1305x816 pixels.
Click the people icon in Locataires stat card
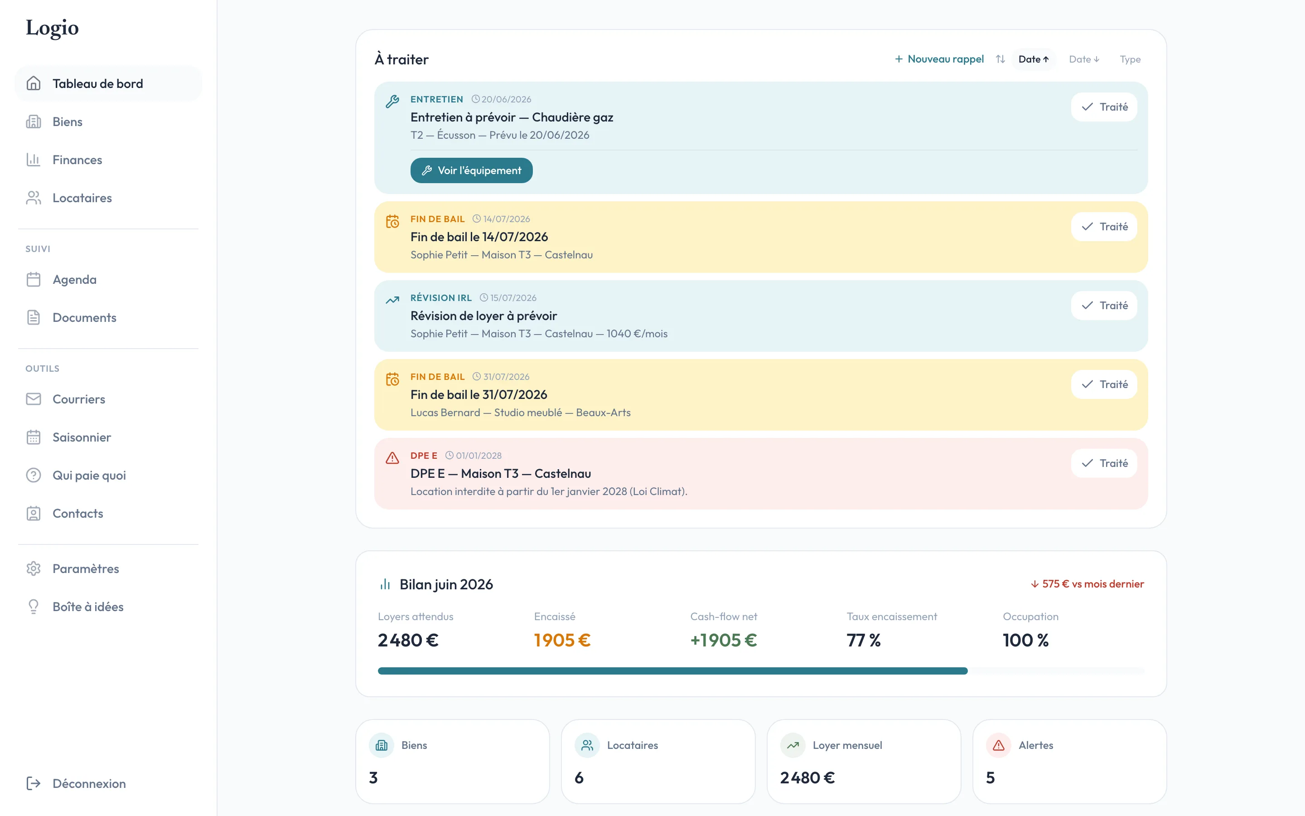[587, 745]
